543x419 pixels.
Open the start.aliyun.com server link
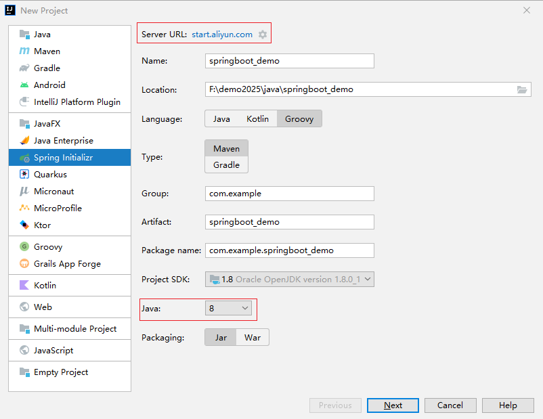pos(222,35)
